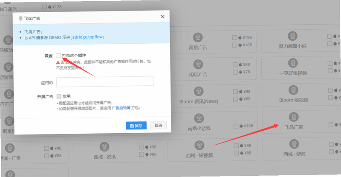Screen dimensions: 341x177
Task: Enable the 开屏广告 启用 checkbox
Action: click(x=59, y=96)
